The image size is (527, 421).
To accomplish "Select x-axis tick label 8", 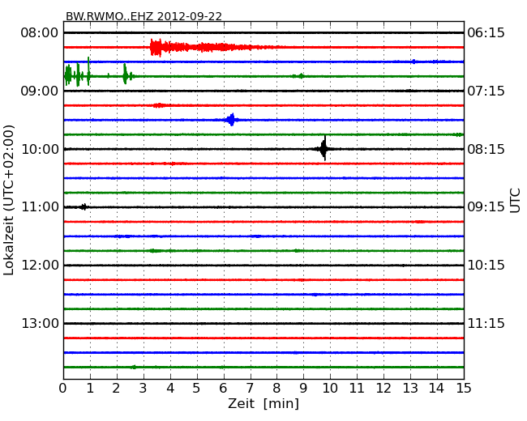I will point(276,388).
